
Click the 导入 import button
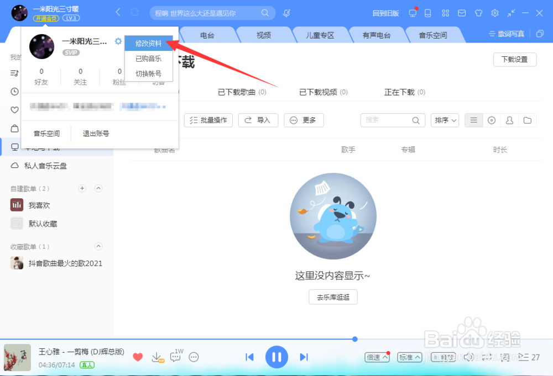point(258,120)
